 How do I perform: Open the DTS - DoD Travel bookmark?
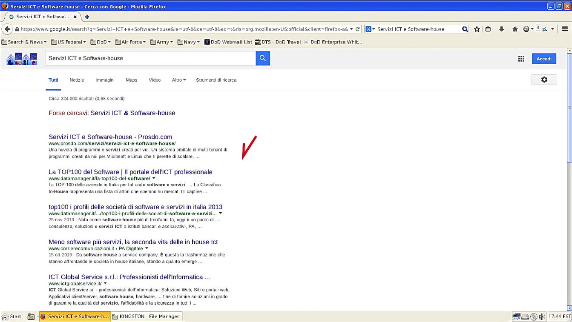278,42
